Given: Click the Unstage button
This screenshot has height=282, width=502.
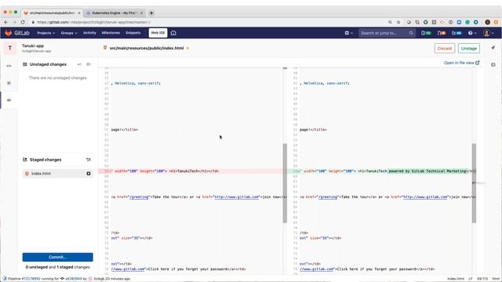Looking at the screenshot, I should pyautogui.click(x=469, y=49).
